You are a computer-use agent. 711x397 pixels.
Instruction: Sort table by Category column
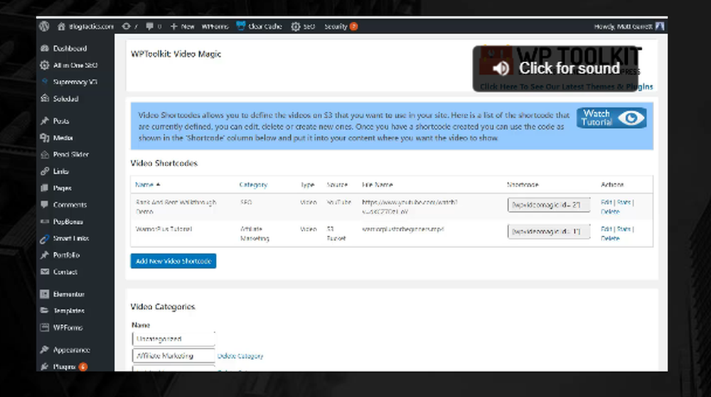pyautogui.click(x=254, y=185)
